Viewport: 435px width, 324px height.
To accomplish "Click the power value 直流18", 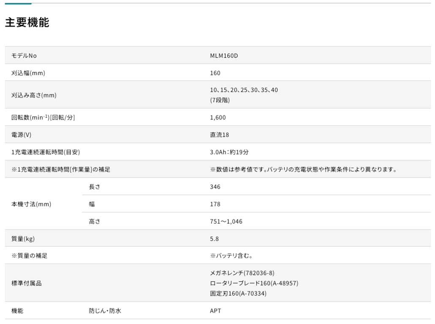I will 220,135.
